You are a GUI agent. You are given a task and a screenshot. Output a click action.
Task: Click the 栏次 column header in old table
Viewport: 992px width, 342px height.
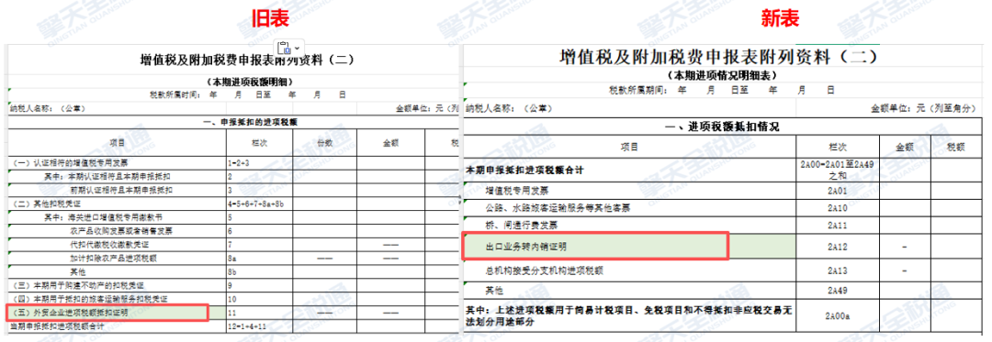click(x=259, y=143)
